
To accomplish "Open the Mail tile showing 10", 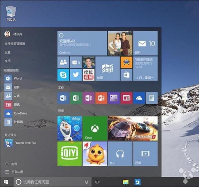I will (x=146, y=44).
